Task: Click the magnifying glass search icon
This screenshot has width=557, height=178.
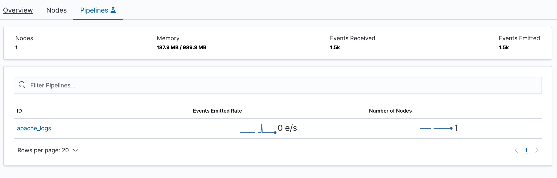Action: click(x=22, y=85)
